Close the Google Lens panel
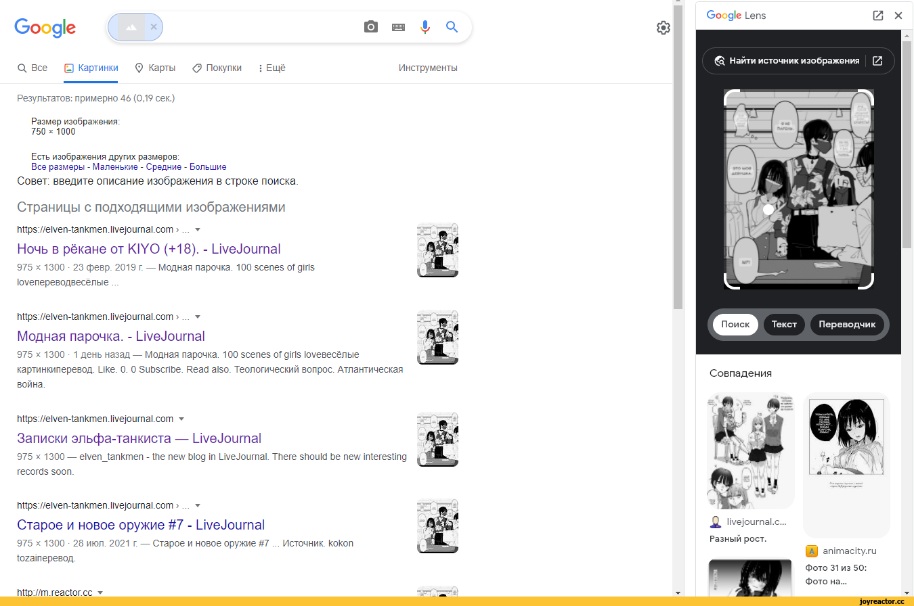 click(x=898, y=16)
